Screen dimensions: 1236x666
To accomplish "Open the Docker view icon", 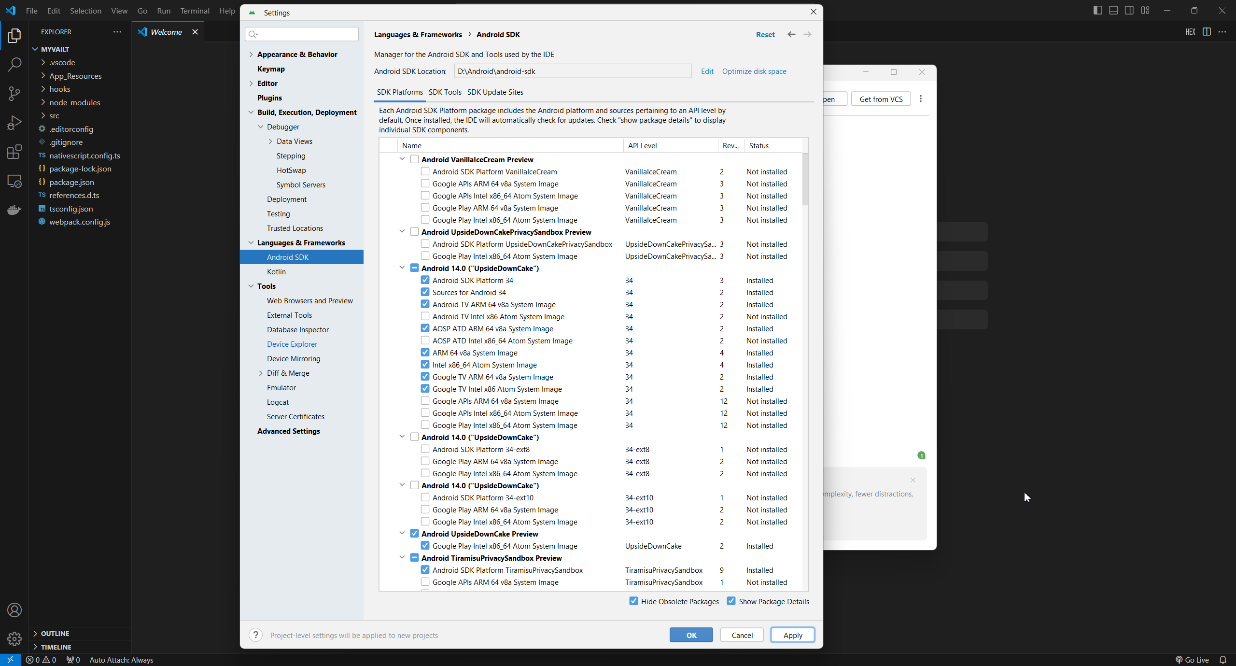I will (14, 210).
